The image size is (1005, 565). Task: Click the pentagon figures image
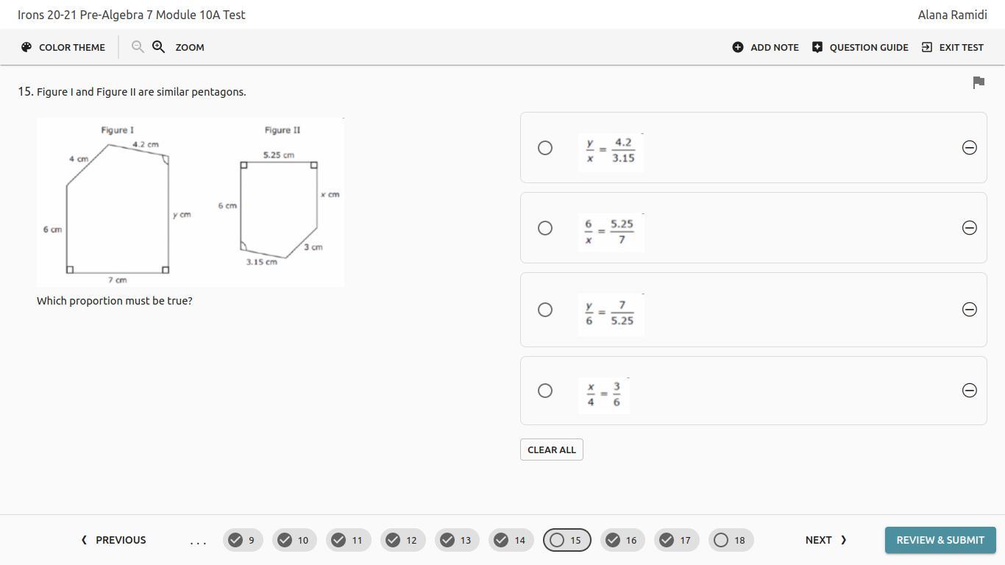[x=191, y=202]
